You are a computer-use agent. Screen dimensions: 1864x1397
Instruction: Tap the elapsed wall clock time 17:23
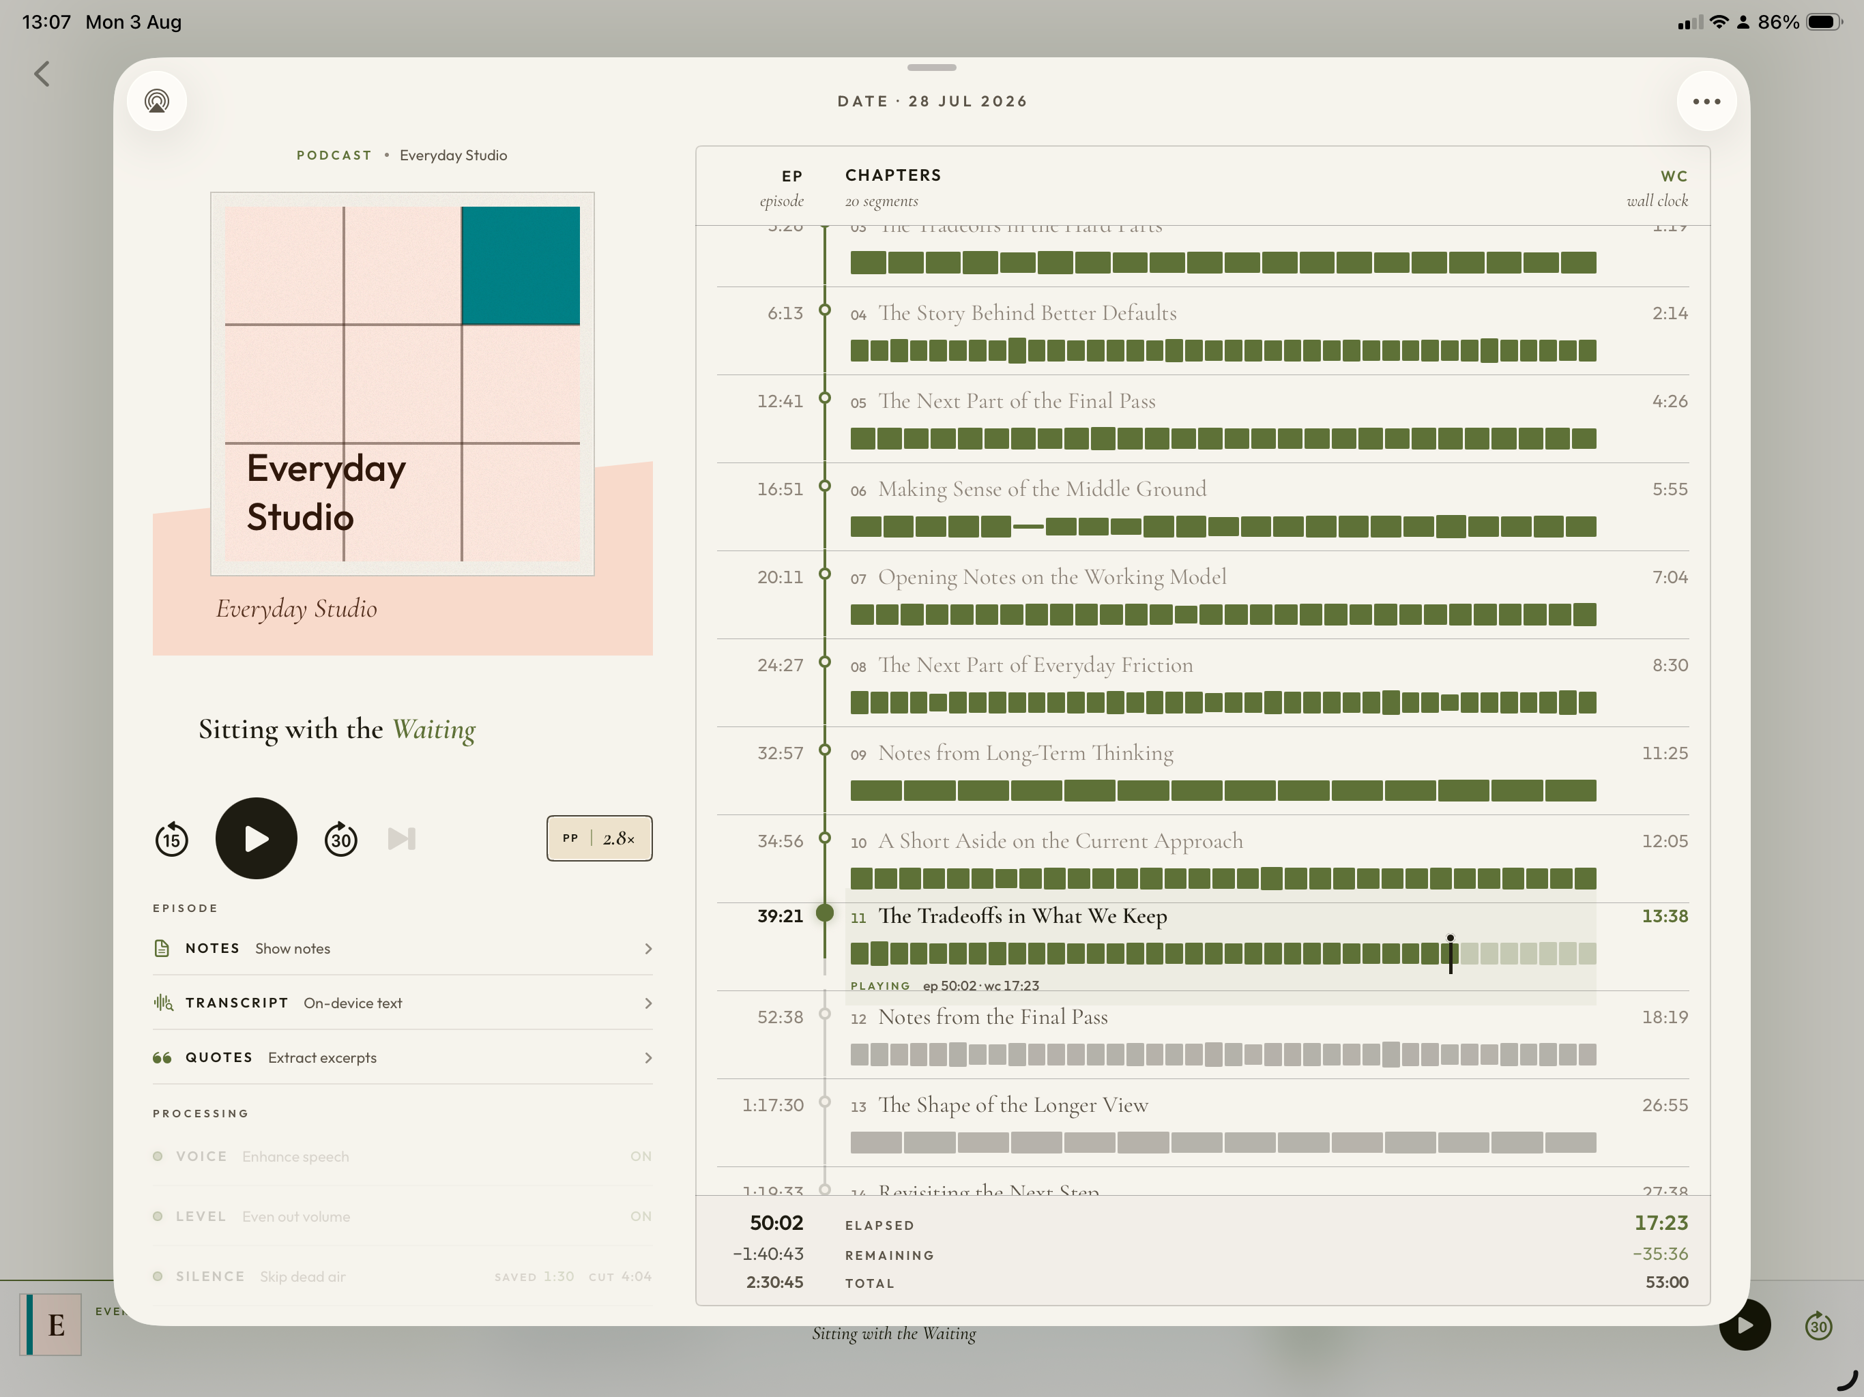point(1661,1222)
